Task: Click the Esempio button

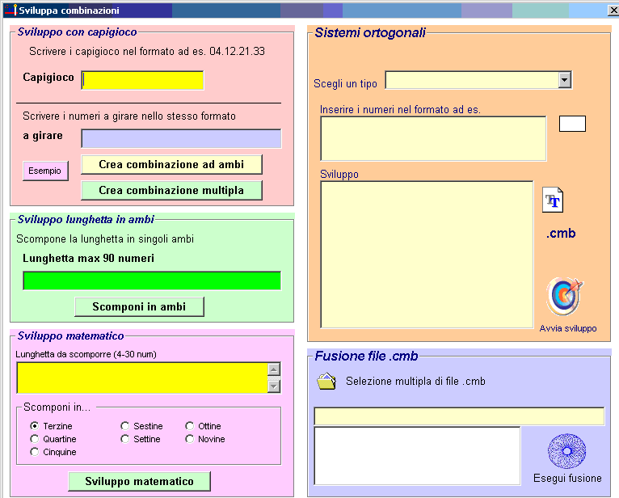Action: 45,171
